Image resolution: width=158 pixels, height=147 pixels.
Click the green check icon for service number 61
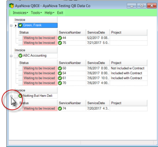60,78
